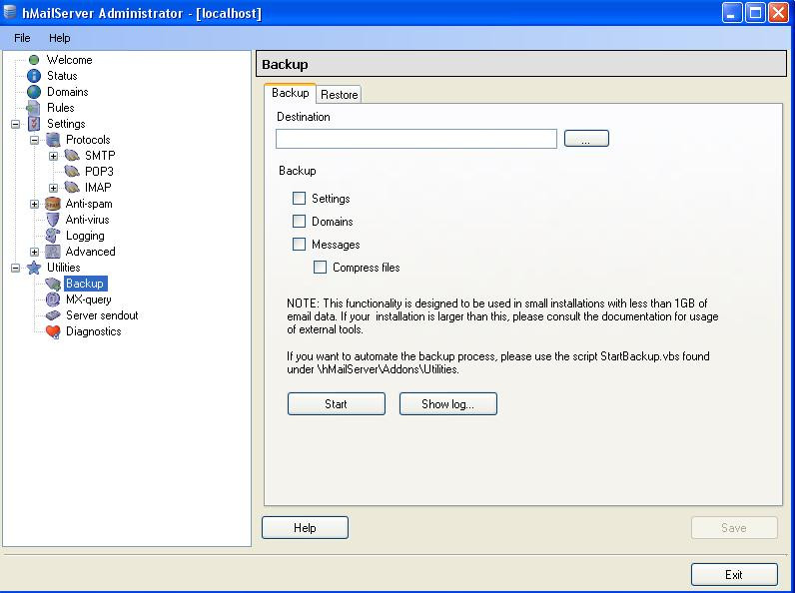Toggle the Compress files checkbox
This screenshot has width=795, height=593.
pos(320,268)
